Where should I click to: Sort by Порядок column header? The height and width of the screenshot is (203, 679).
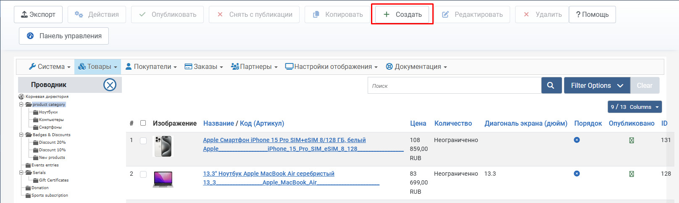(588, 123)
